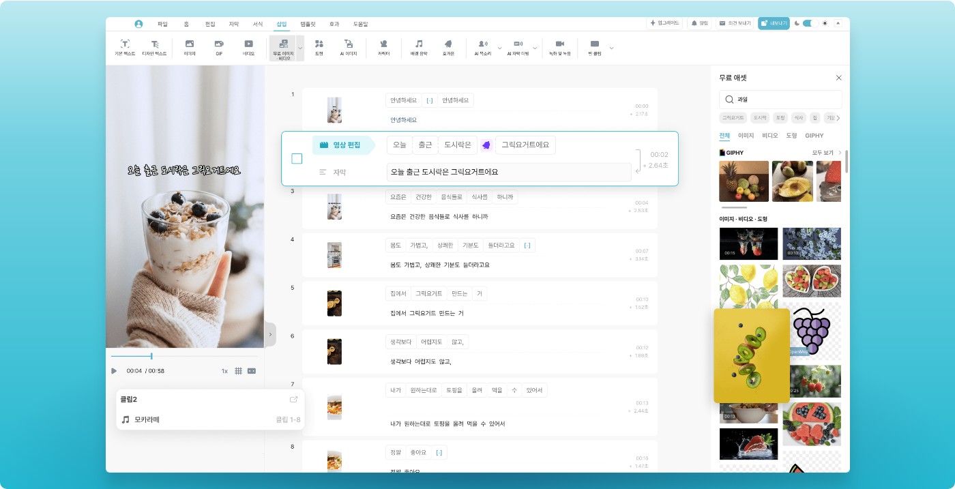Click the search magnifier icon in 무료 애셋
Screen dimensions: 955x489
pyautogui.click(x=729, y=100)
